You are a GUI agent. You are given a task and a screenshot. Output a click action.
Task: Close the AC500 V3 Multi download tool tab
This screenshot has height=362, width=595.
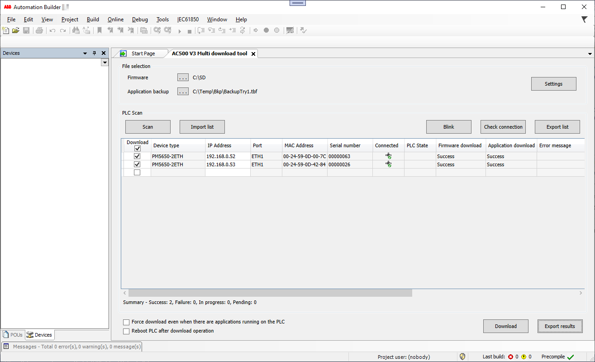(253, 53)
